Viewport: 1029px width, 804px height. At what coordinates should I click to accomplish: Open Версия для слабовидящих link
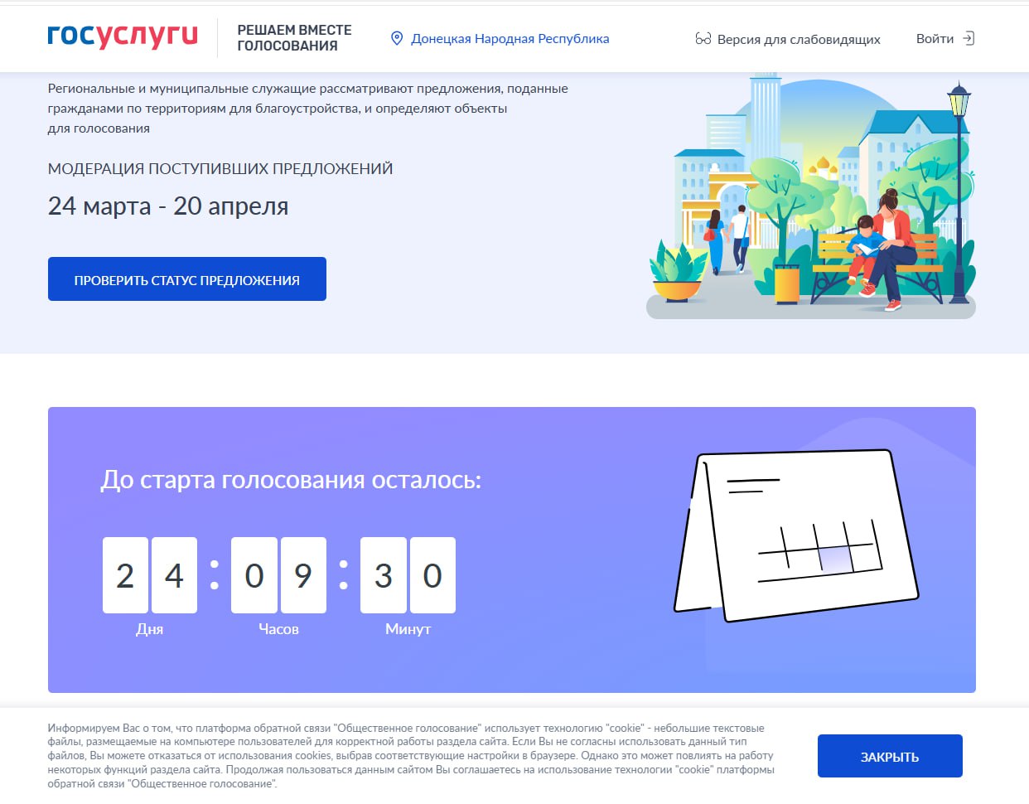tap(799, 39)
